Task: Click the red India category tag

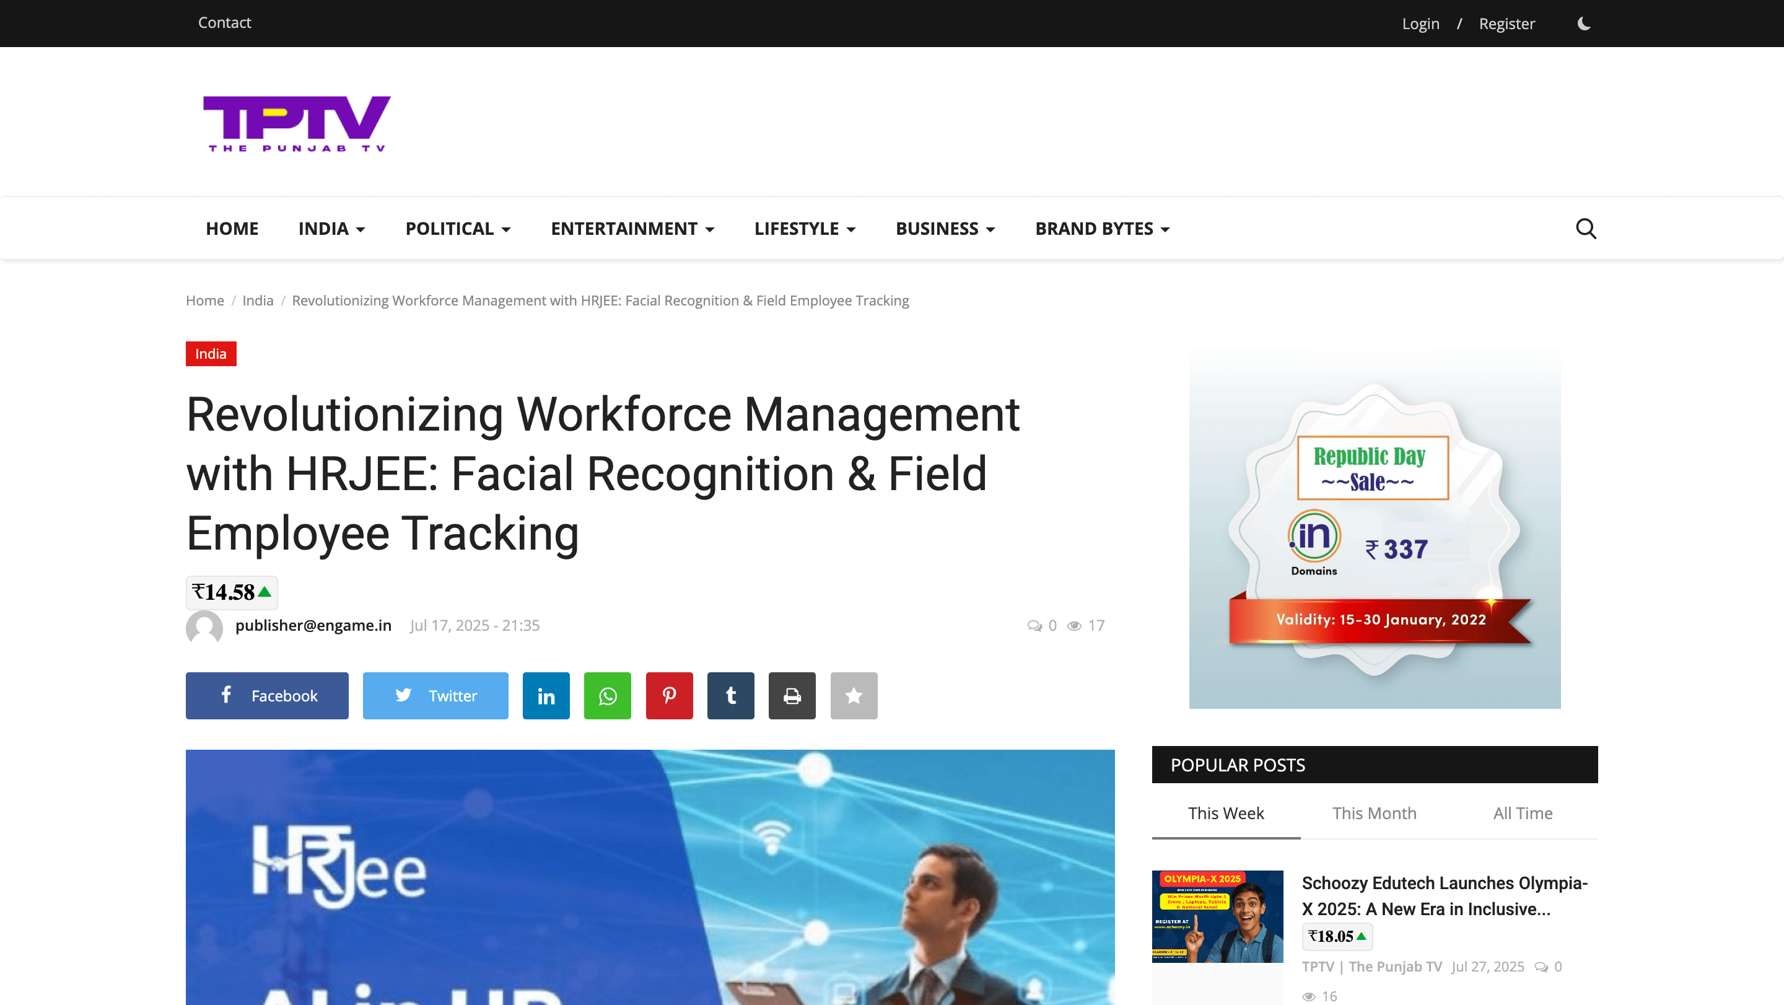Action: point(211,354)
